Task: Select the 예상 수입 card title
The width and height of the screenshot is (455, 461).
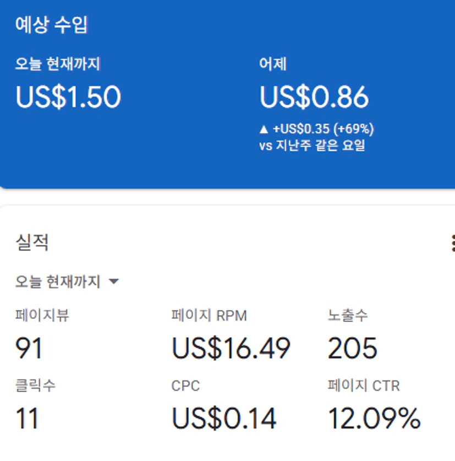Action: (51, 25)
